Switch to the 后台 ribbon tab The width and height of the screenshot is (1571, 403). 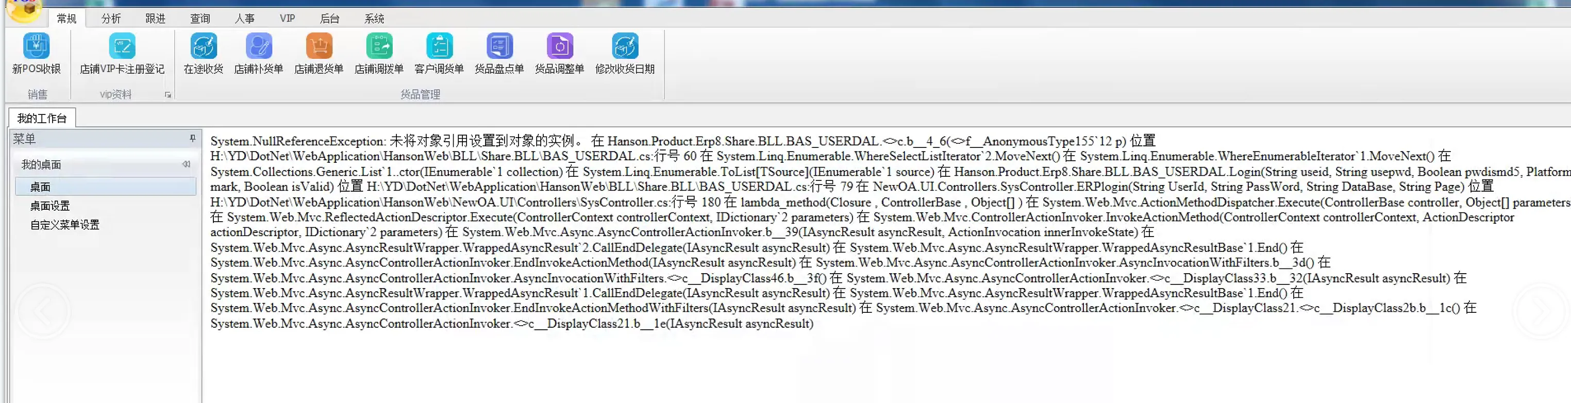(329, 19)
